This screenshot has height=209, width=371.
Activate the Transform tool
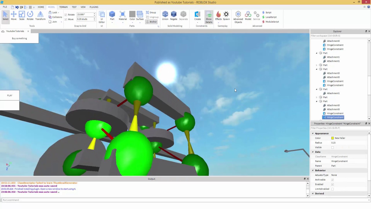tap(40, 16)
